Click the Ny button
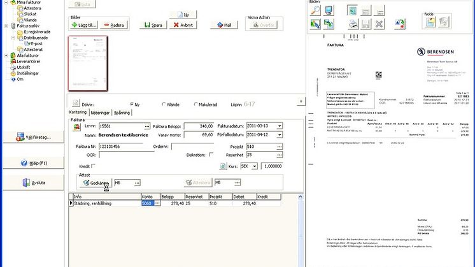 [183, 15]
